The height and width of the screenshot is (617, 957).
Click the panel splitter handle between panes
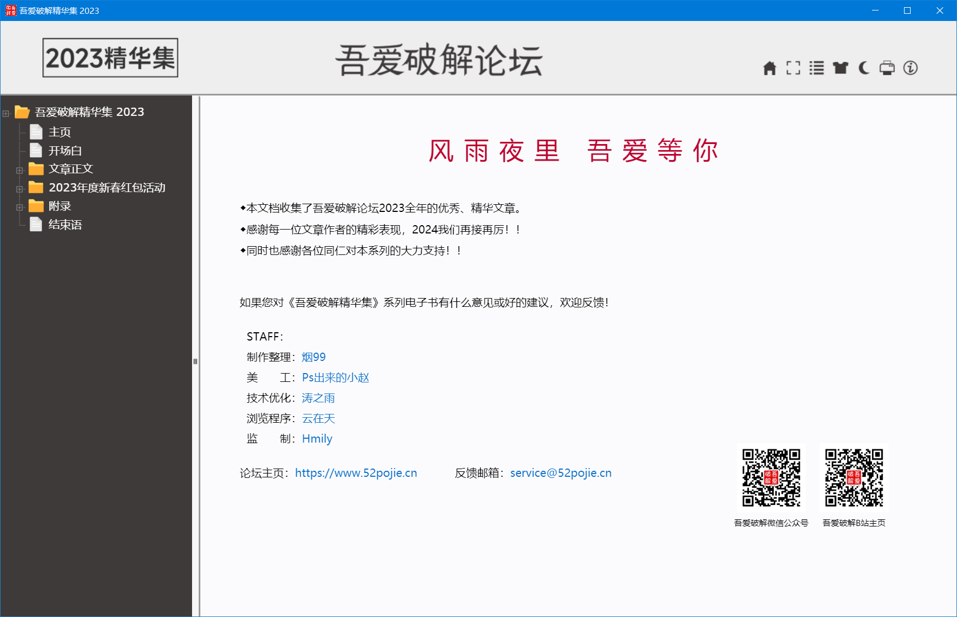(195, 361)
